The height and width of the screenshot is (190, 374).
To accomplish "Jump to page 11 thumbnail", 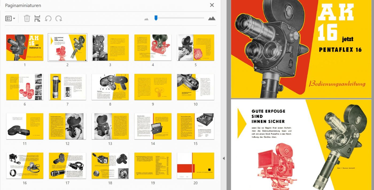I will coord(25,126).
